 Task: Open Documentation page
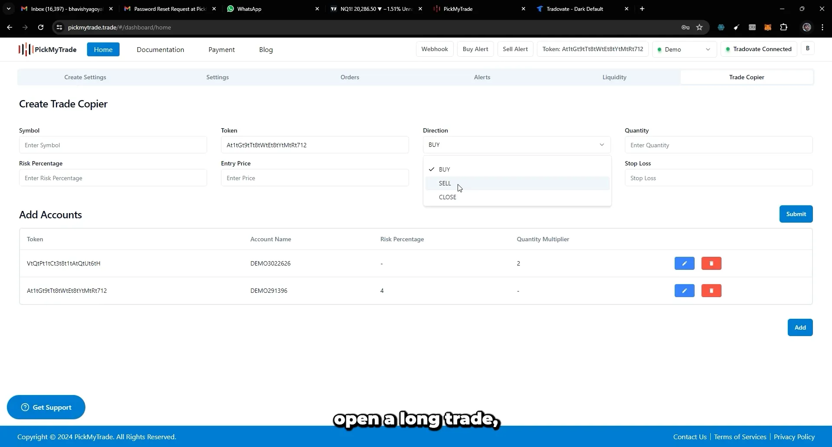(x=160, y=49)
